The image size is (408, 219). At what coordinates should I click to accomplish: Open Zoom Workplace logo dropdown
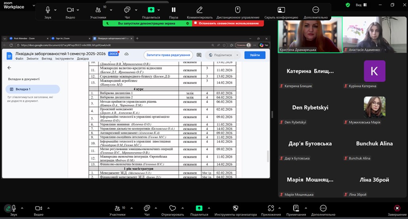click(x=34, y=5)
